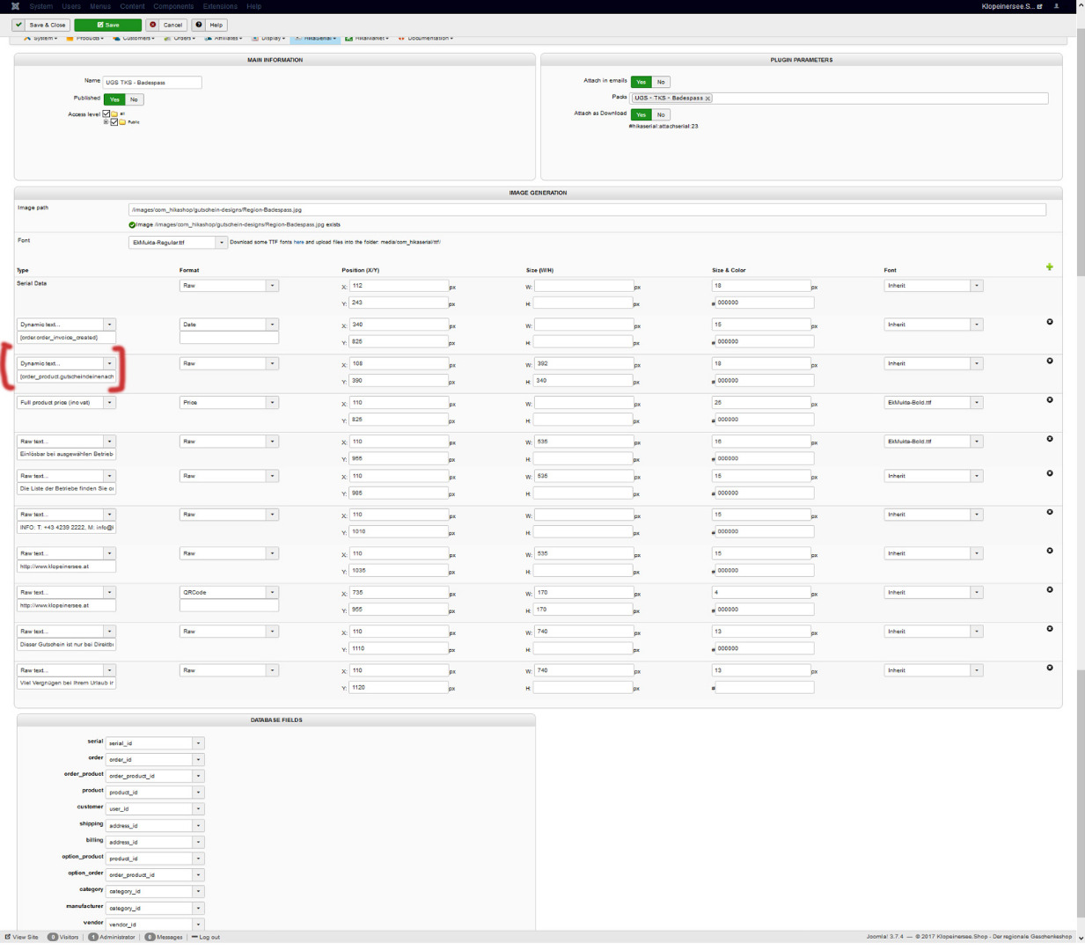Remove UGS - TKS - Badespass pack tag
This screenshot has height=950, width=1085.
click(707, 99)
